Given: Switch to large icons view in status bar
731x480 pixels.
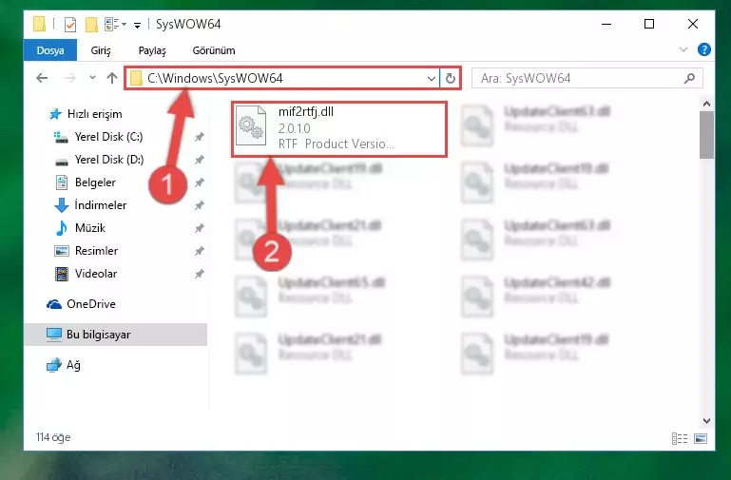Looking at the screenshot, I should click(701, 438).
